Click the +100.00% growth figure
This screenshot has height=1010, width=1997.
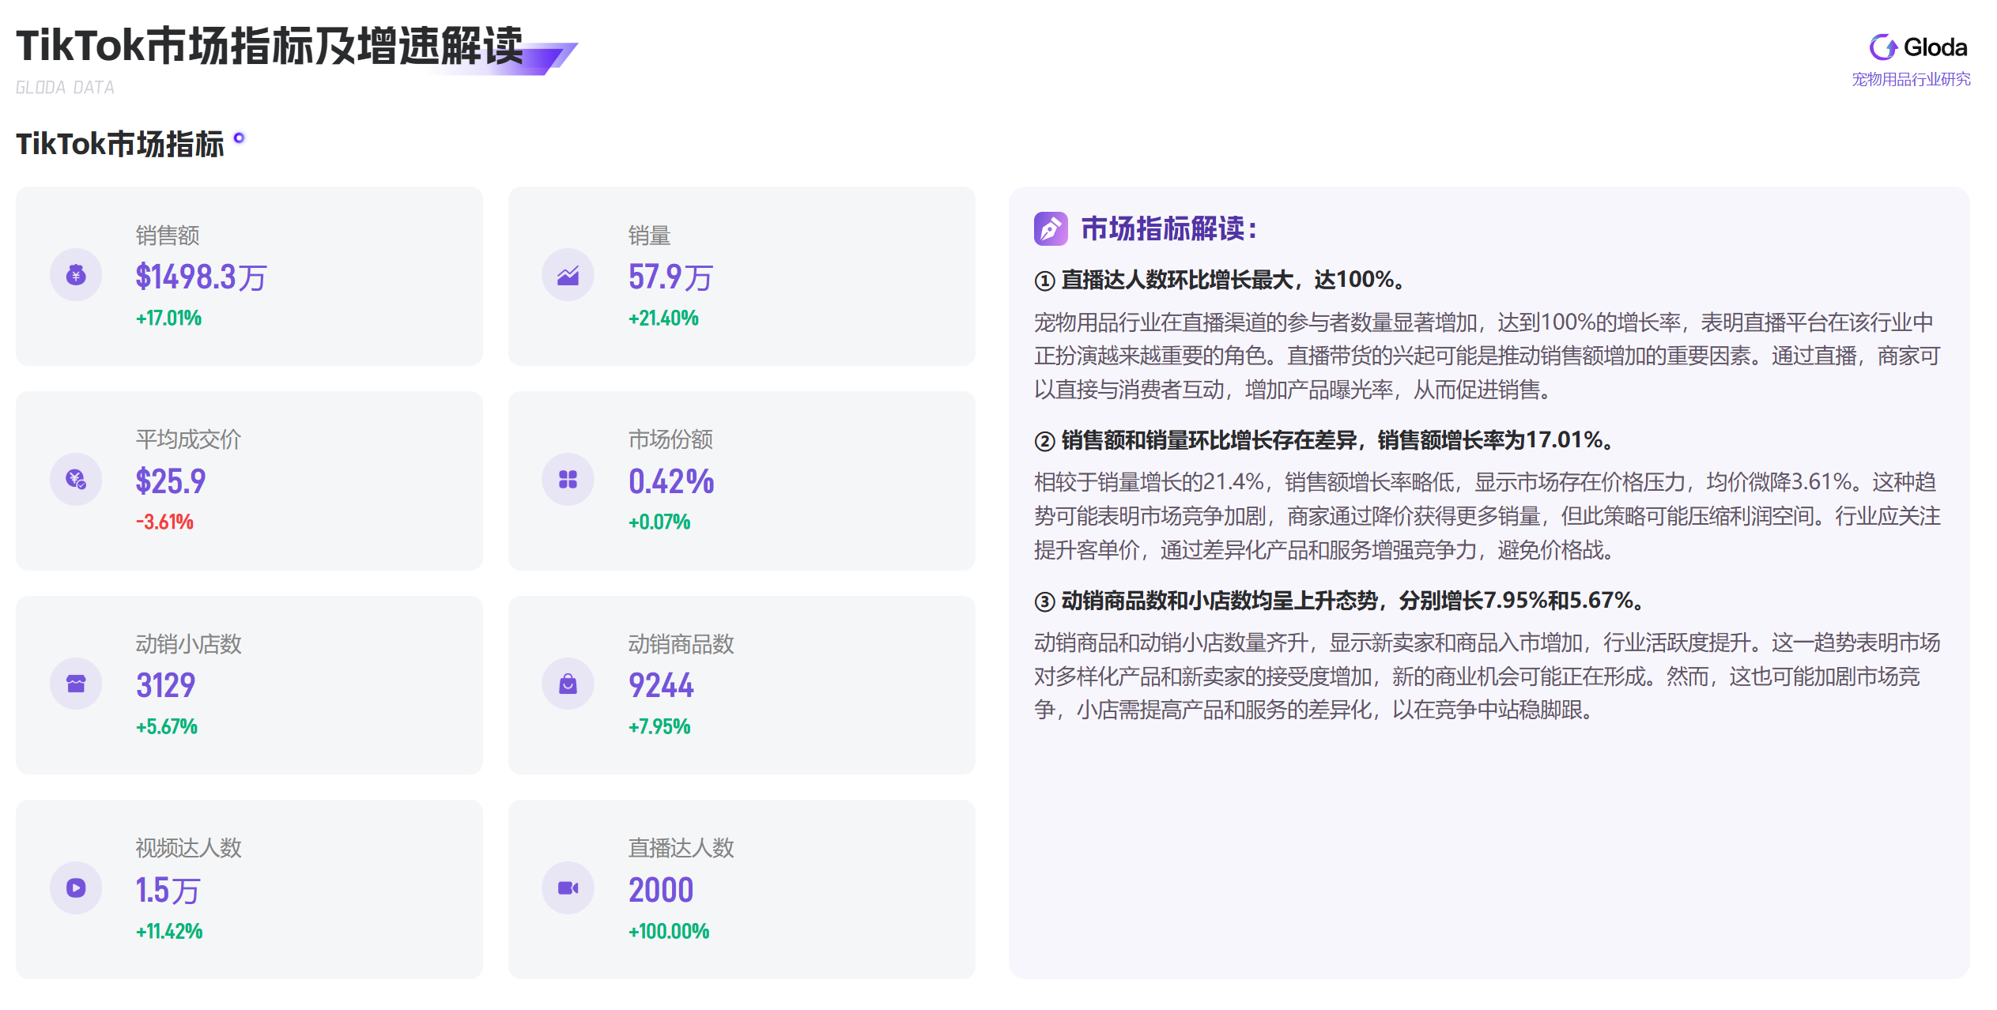tap(669, 931)
